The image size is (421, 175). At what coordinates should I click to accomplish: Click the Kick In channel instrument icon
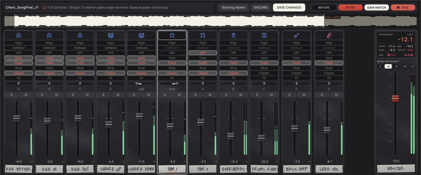click(x=49, y=35)
